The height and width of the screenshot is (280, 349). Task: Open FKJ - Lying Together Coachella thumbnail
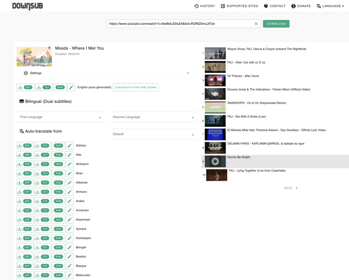coord(217,175)
